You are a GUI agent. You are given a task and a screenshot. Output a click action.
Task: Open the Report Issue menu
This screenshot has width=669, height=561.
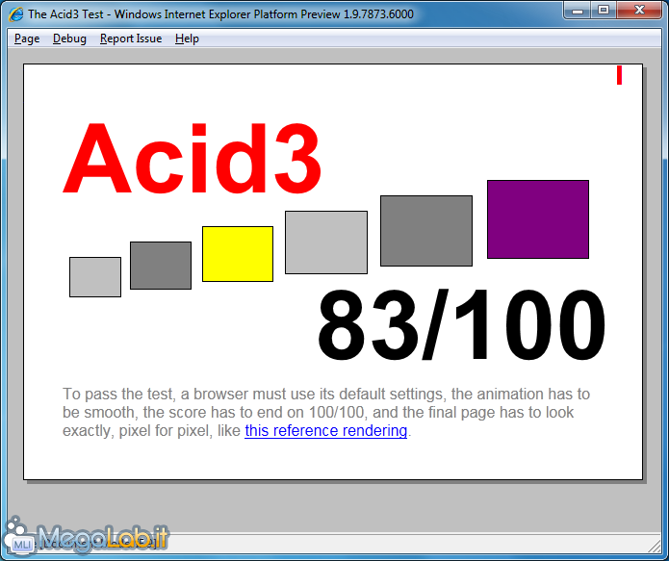pos(131,38)
